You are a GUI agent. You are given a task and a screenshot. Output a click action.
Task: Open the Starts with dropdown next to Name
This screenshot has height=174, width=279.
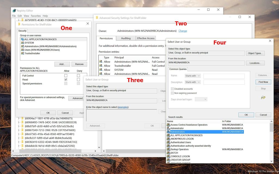click(192, 76)
